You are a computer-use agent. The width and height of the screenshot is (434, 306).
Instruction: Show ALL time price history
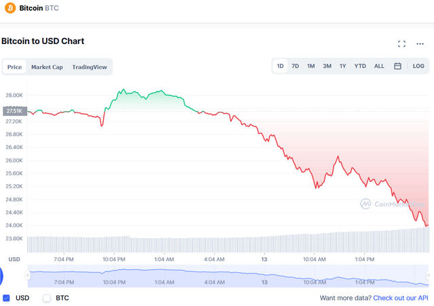(379, 66)
